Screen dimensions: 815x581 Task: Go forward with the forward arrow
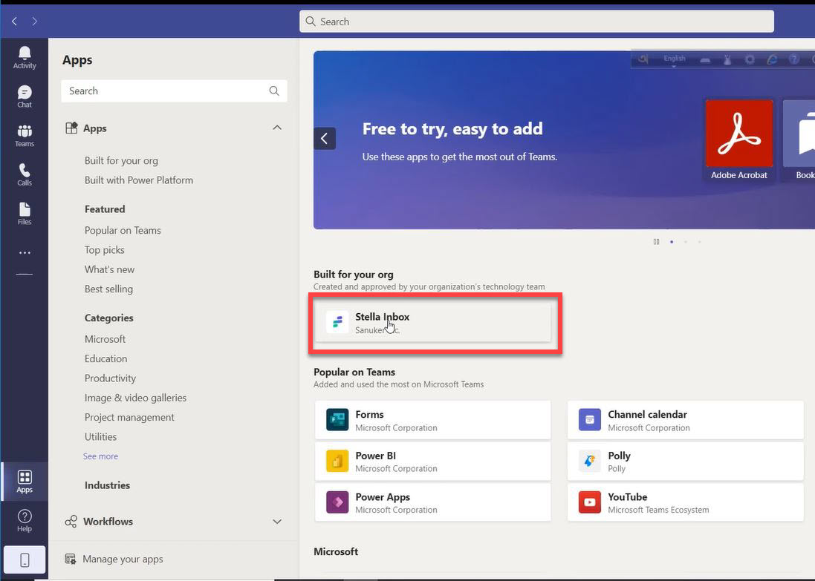[x=34, y=22]
